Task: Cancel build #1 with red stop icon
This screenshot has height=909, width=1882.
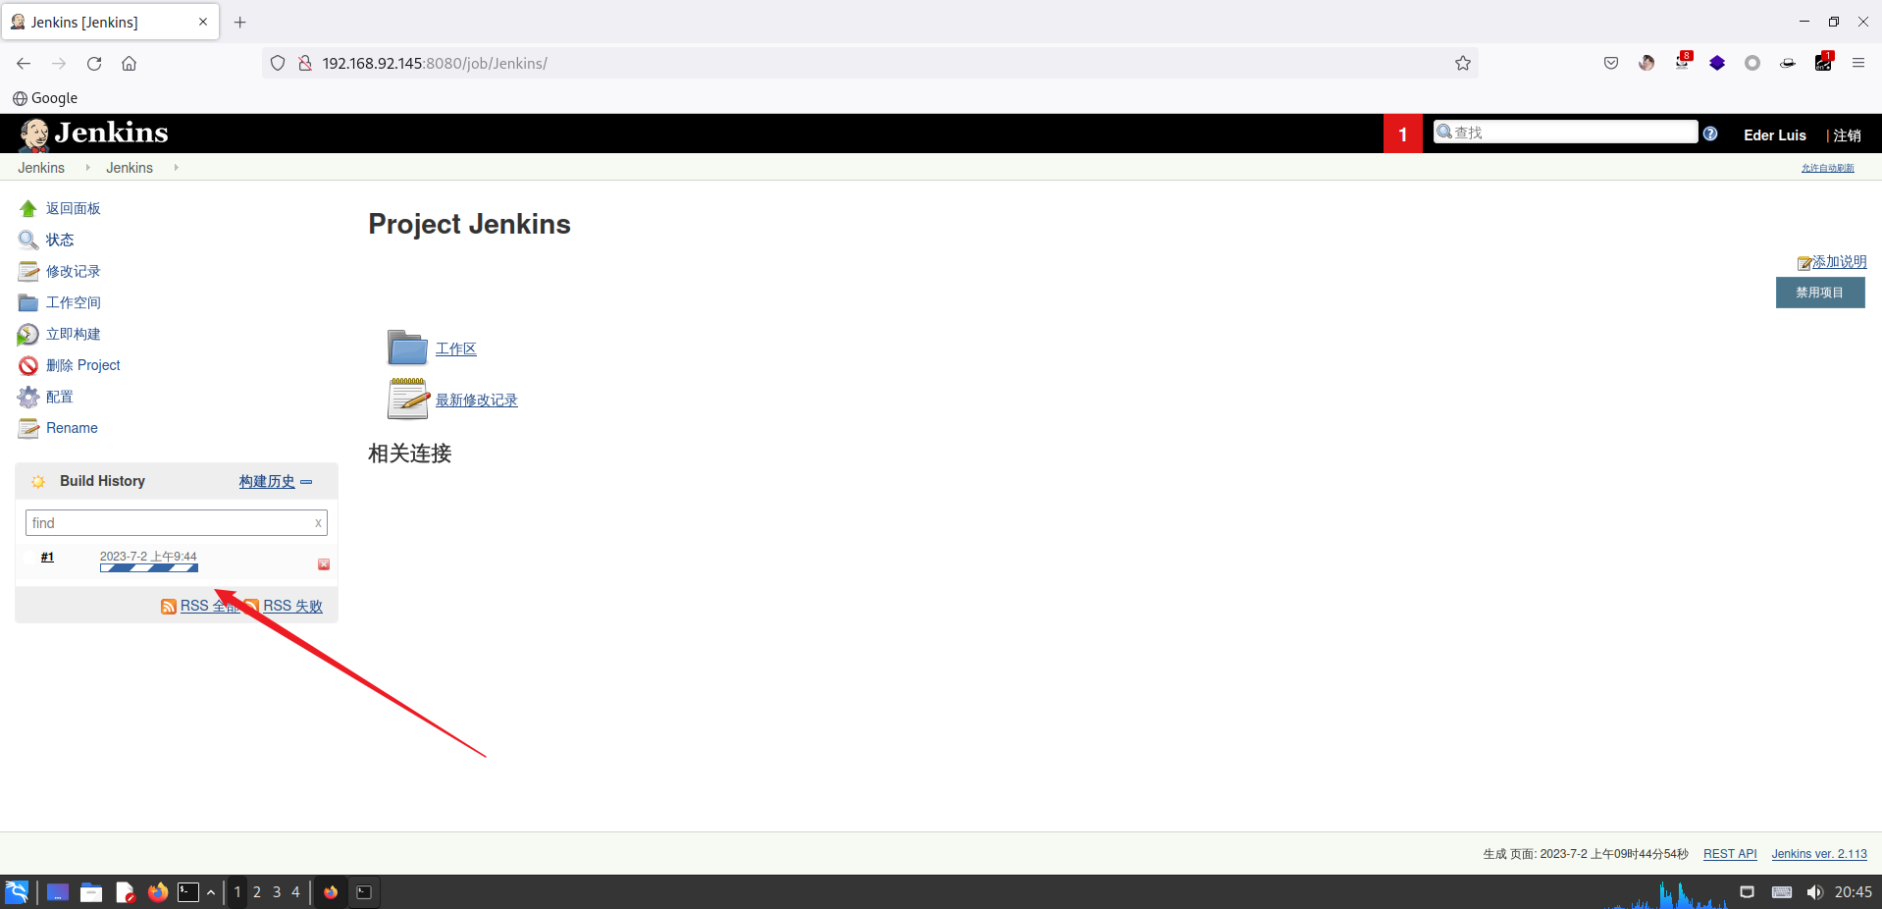Action: coord(324,564)
